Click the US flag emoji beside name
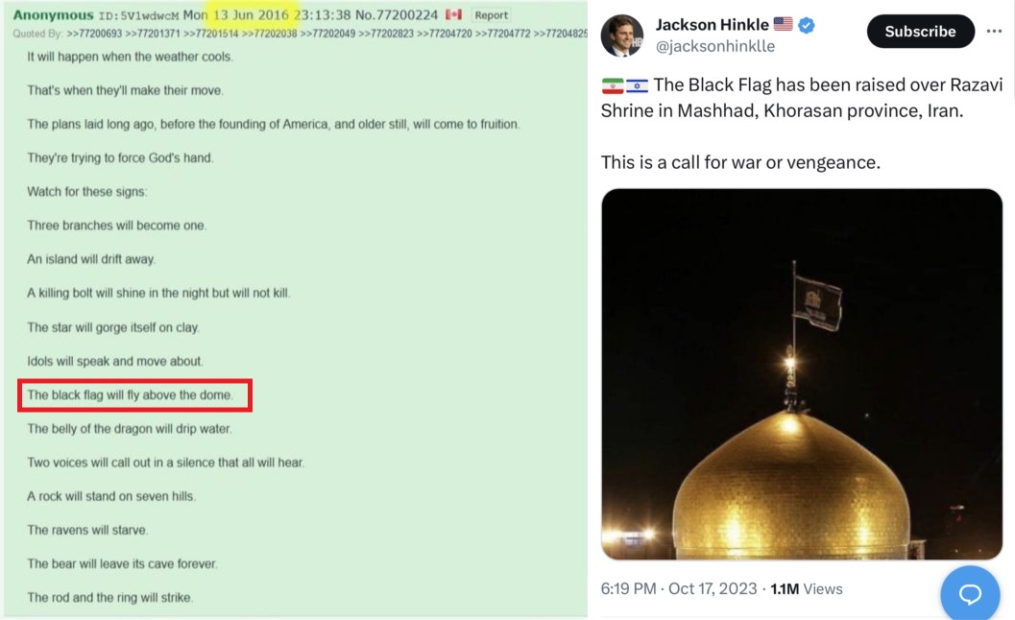 click(784, 25)
